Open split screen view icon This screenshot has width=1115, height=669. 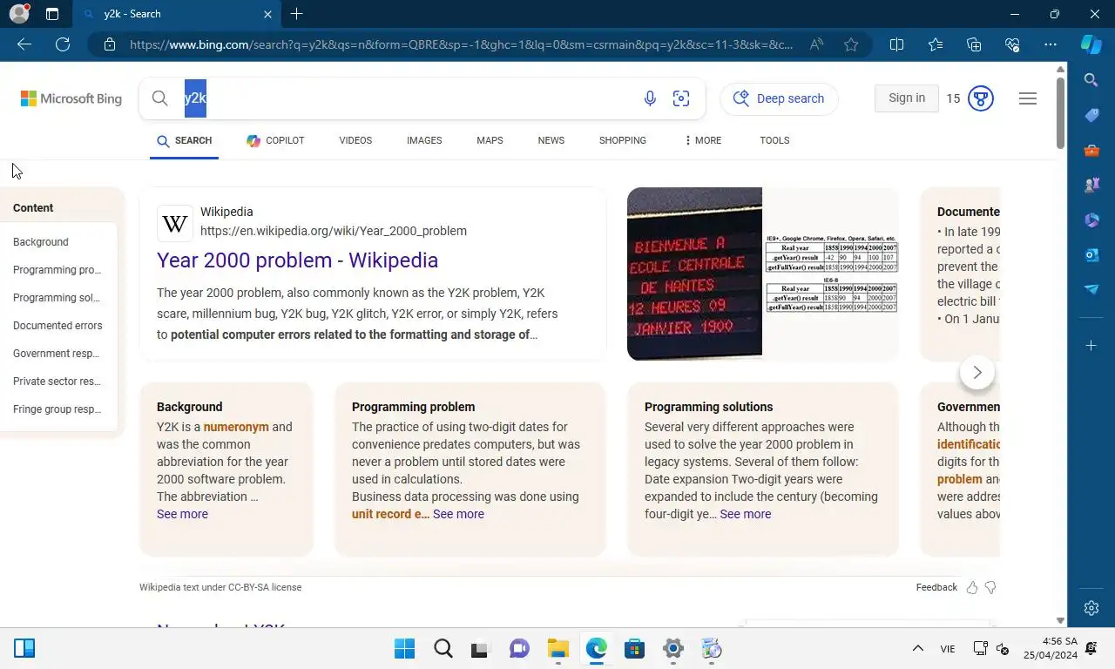[x=896, y=44]
